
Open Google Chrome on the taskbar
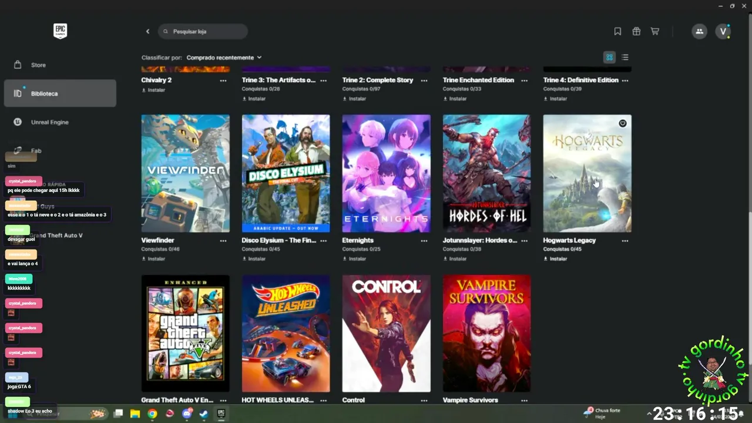pos(152,414)
